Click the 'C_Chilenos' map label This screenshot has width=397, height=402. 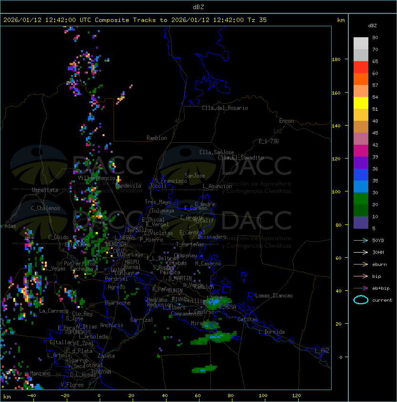point(45,208)
